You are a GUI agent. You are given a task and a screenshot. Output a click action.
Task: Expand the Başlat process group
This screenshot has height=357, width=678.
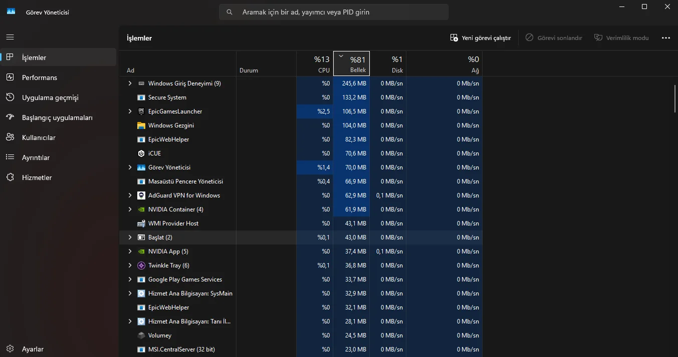tap(130, 237)
